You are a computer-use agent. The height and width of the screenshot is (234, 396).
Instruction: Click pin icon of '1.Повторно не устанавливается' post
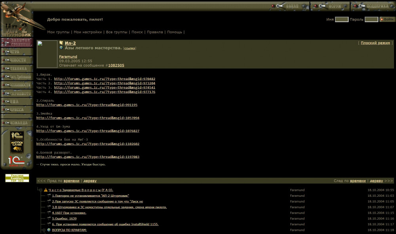49,196
